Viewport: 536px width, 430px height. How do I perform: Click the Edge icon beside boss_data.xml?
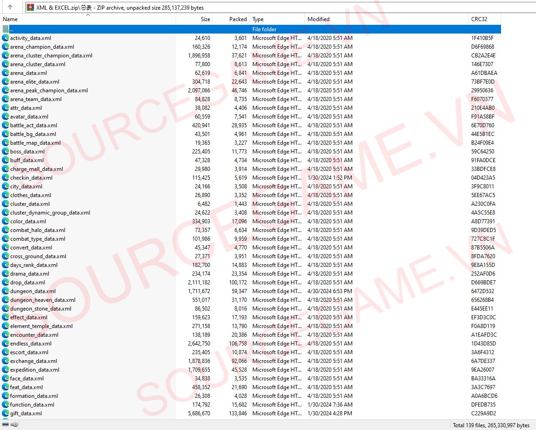[x=6, y=152]
